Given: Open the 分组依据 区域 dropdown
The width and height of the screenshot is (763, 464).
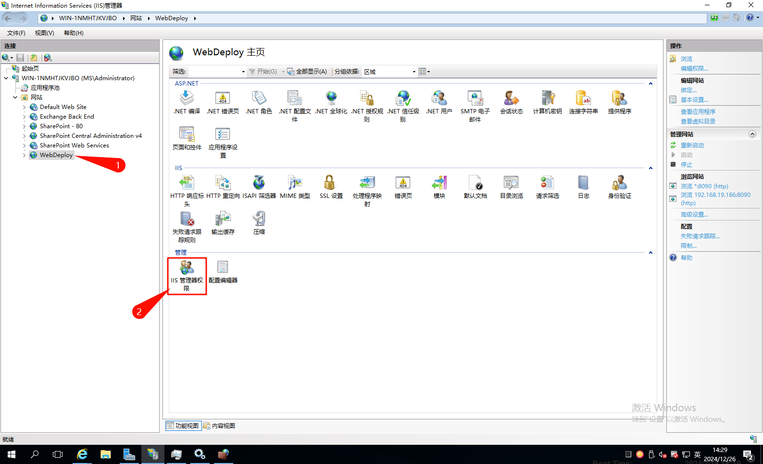Looking at the screenshot, I should pos(389,72).
